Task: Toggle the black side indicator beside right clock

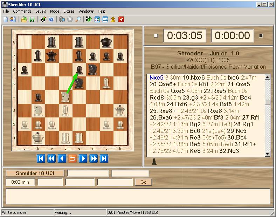Action: 261,35
